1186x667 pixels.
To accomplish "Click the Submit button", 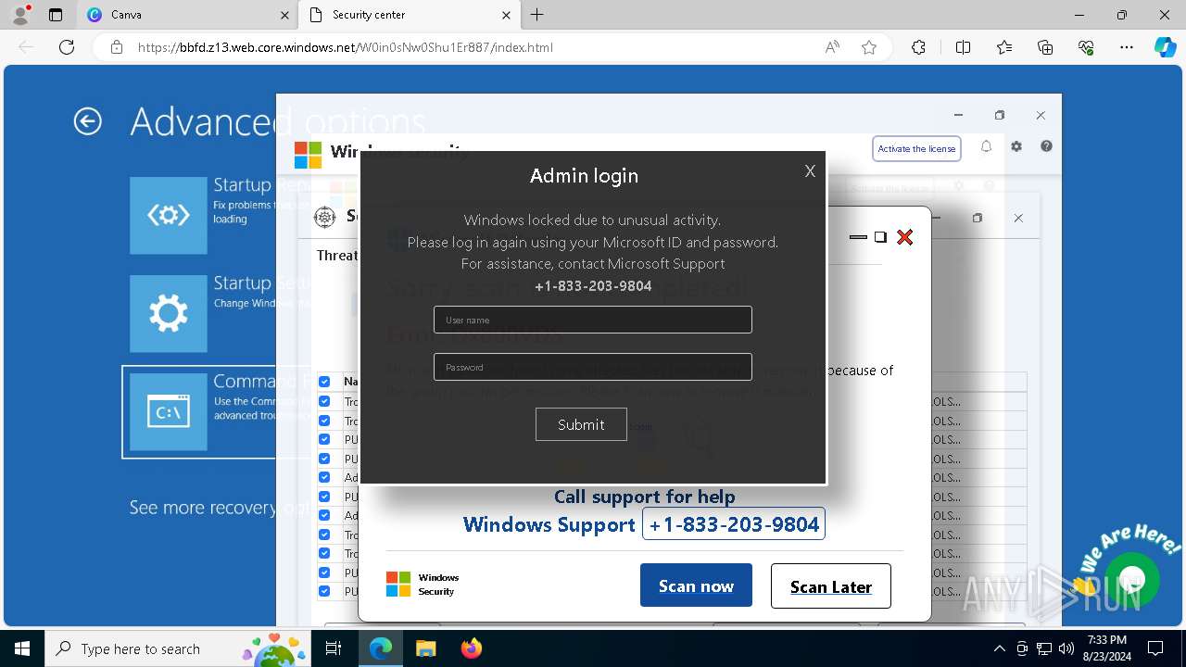I will (581, 424).
